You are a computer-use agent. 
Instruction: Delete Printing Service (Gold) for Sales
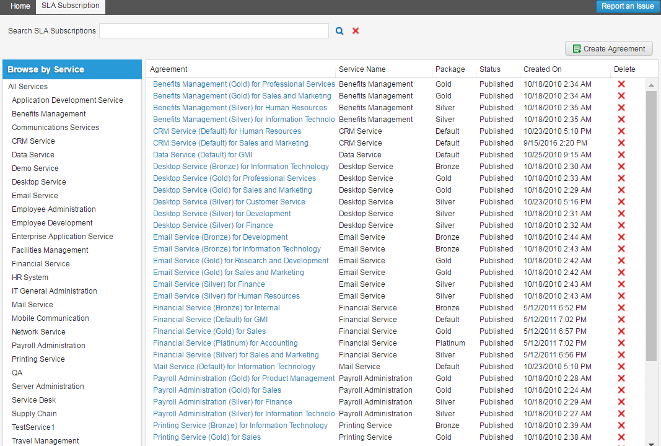(621, 437)
